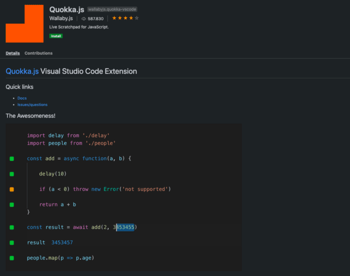Click the wallabyjs.quokka-vscode identifier badge
The image size is (350, 276).
[112, 9]
